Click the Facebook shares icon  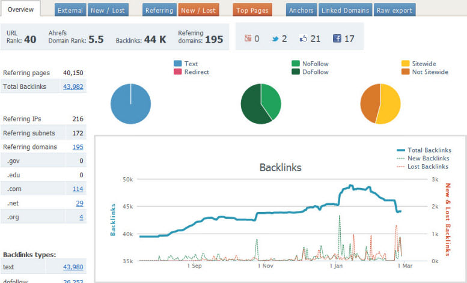pos(337,38)
